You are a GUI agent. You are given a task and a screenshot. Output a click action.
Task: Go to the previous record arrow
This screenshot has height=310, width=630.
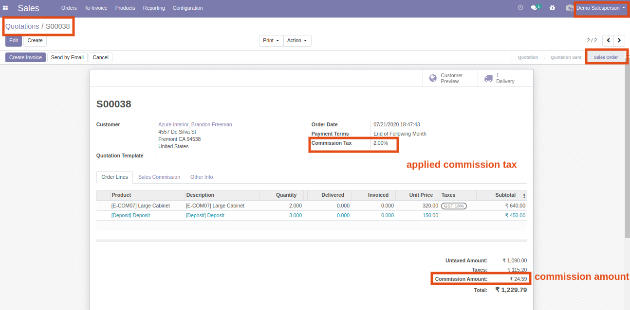pyautogui.click(x=608, y=40)
